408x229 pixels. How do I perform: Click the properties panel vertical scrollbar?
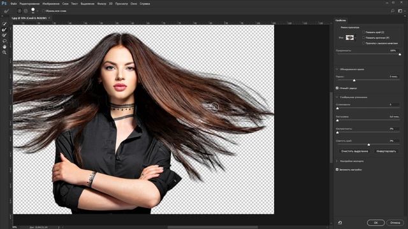coord(331,127)
